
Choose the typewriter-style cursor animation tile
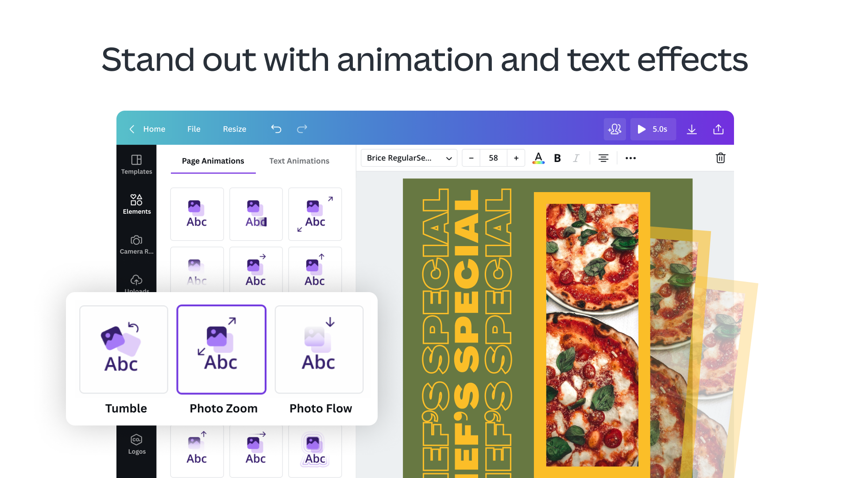point(256,214)
